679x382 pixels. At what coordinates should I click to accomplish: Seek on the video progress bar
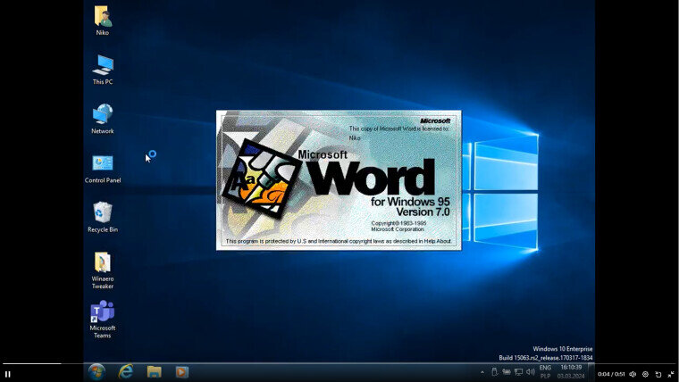pos(339,364)
